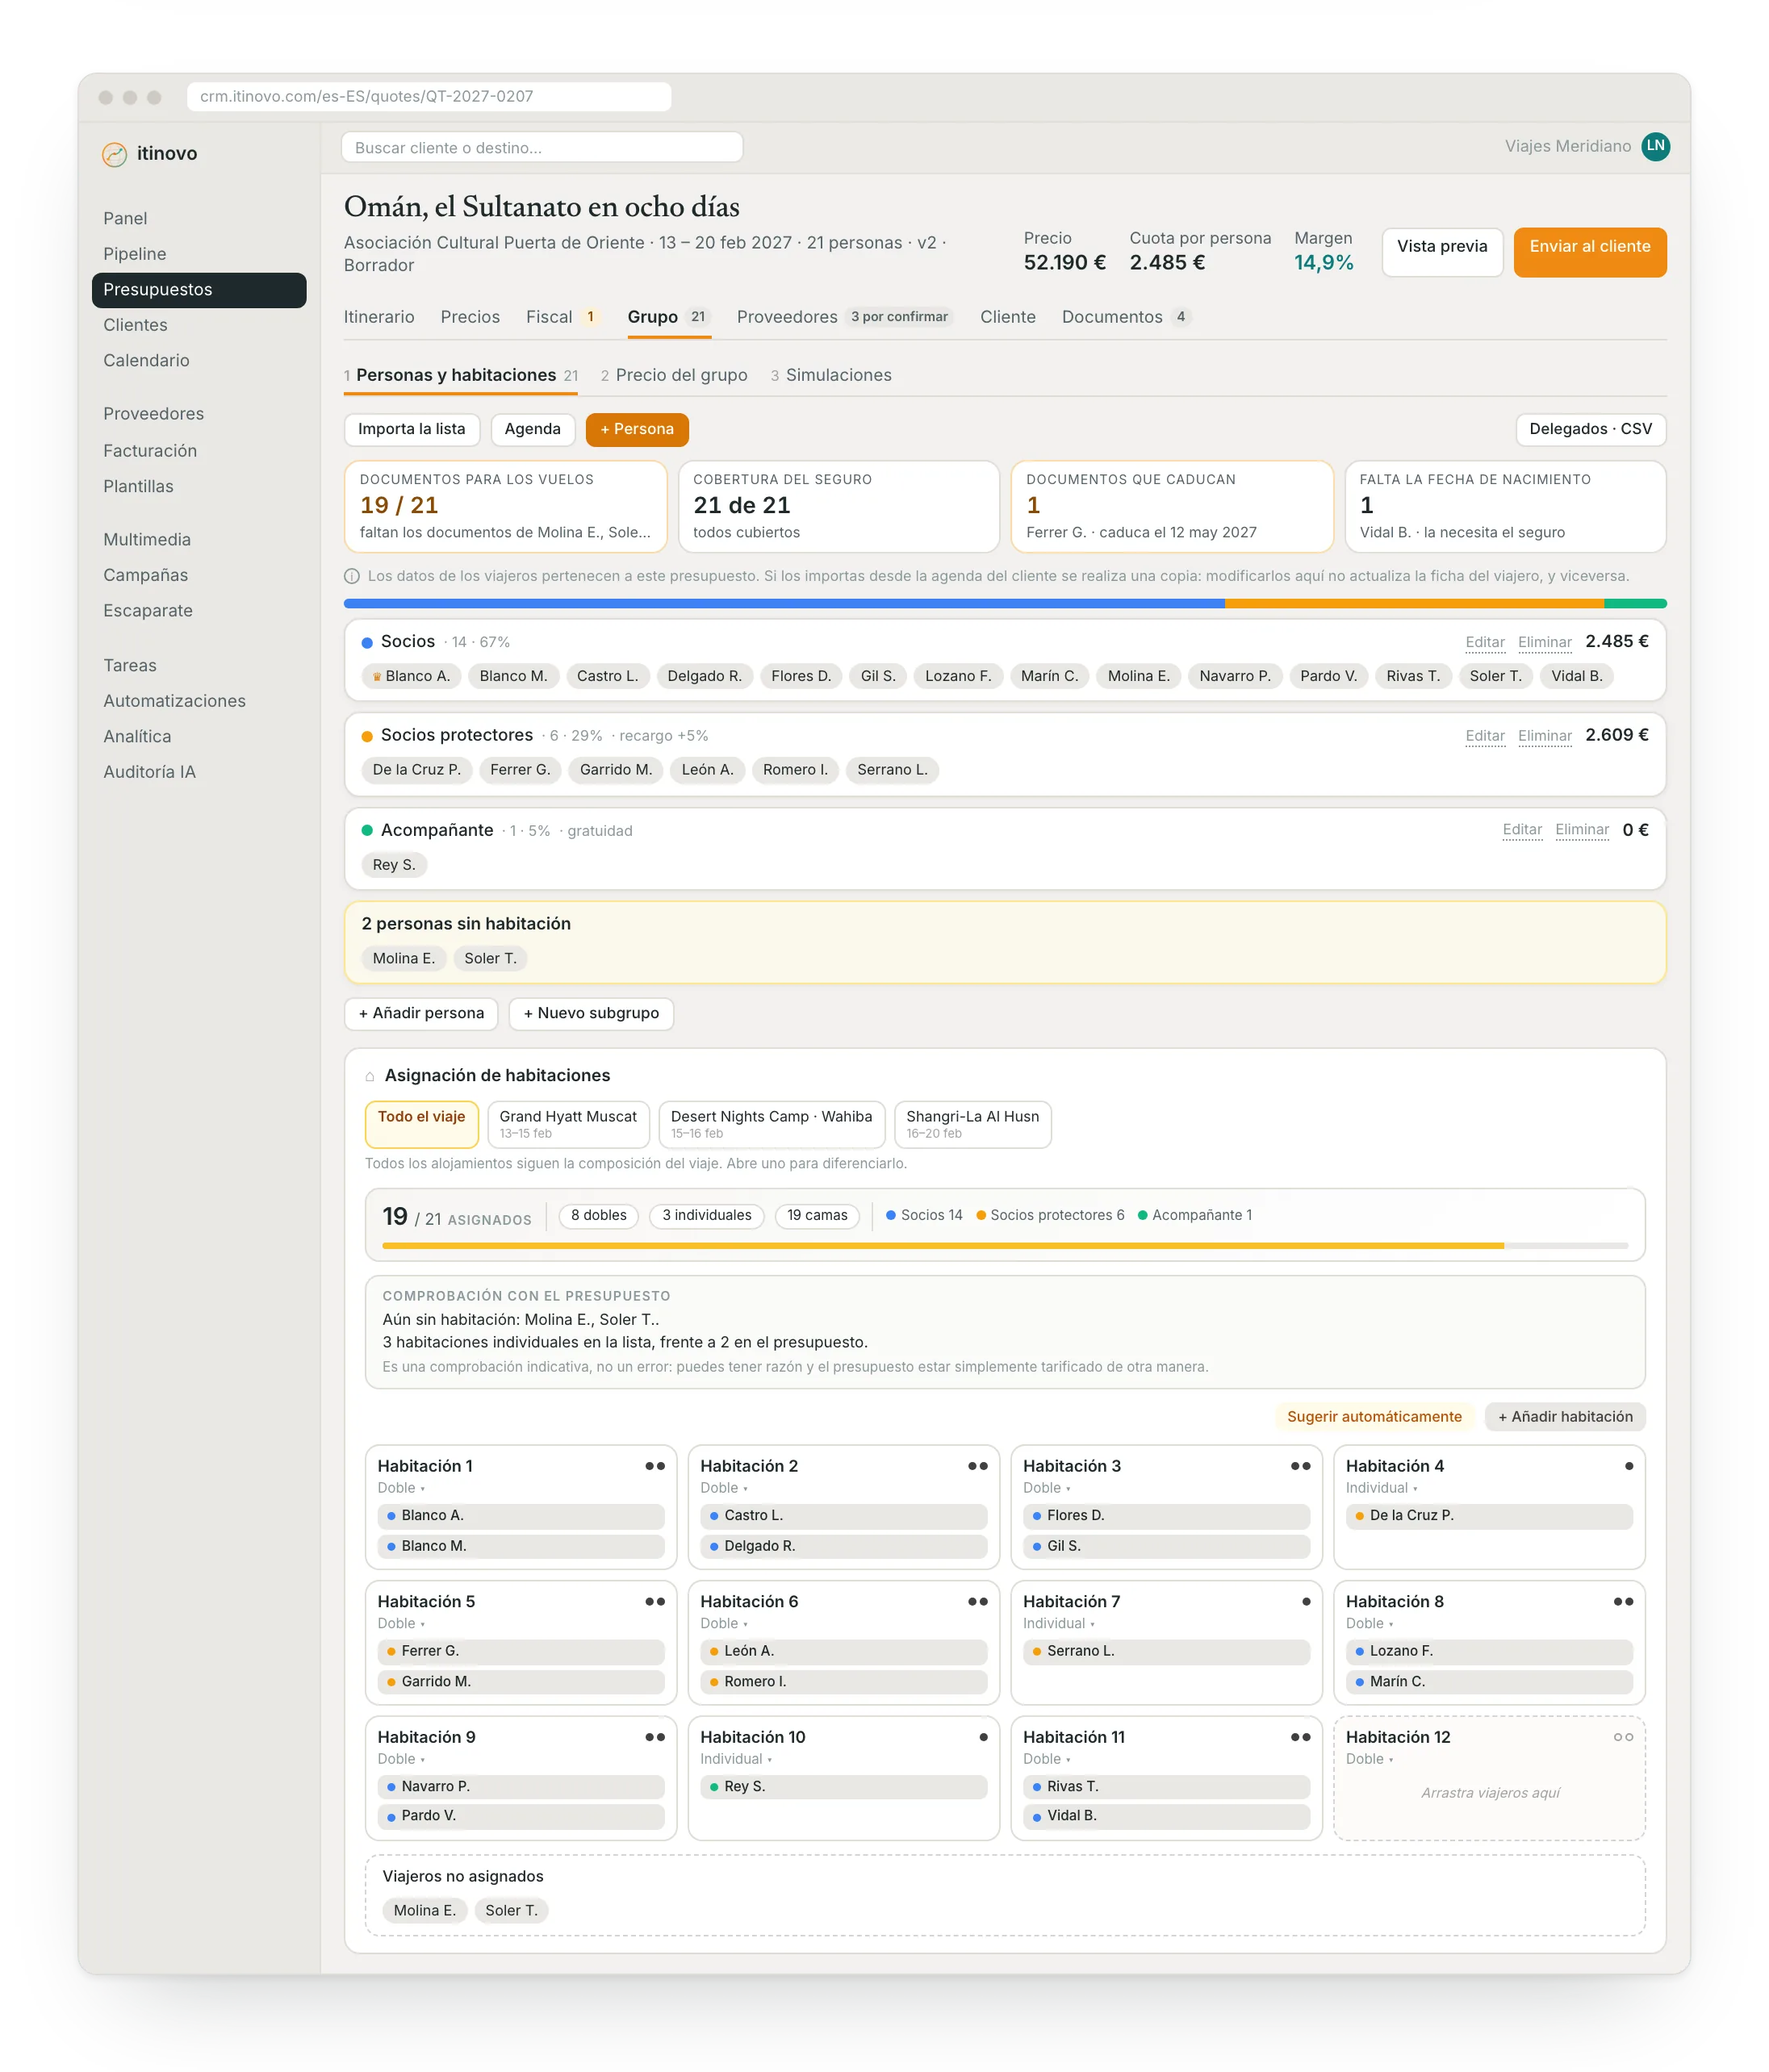The width and height of the screenshot is (1769, 2072).
Task: Add a room with + Añadir habitación
Action: click(1564, 1417)
